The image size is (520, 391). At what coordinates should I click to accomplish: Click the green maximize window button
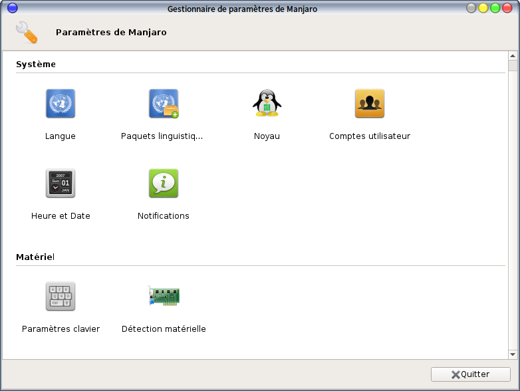point(495,8)
